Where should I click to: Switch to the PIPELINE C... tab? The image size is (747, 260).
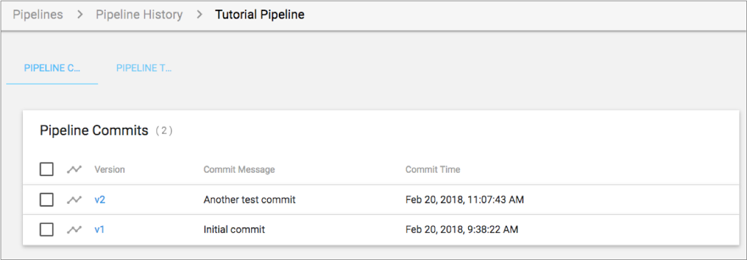pos(53,68)
